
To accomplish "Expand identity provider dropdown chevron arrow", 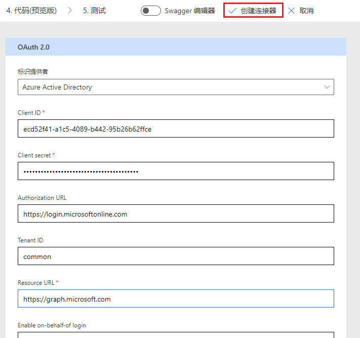I will tap(327, 87).
